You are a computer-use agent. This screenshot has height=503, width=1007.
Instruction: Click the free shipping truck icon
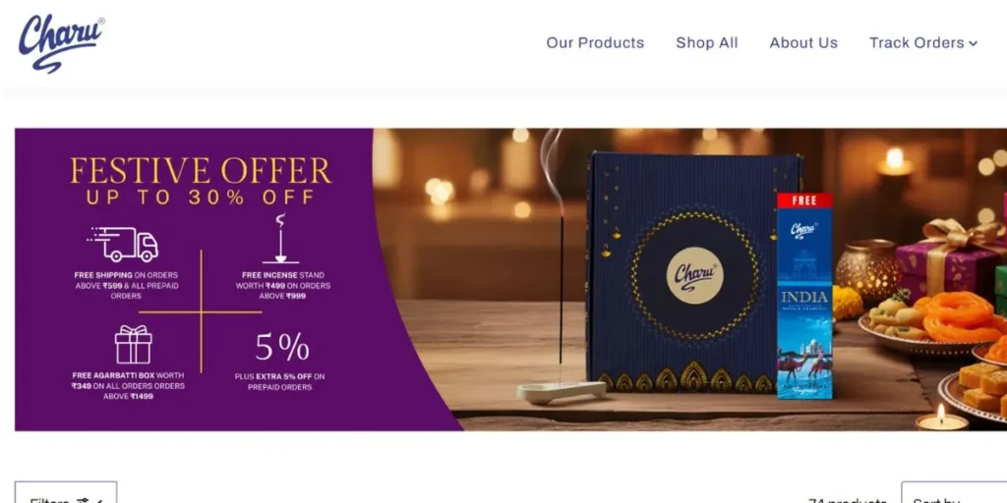[123, 244]
